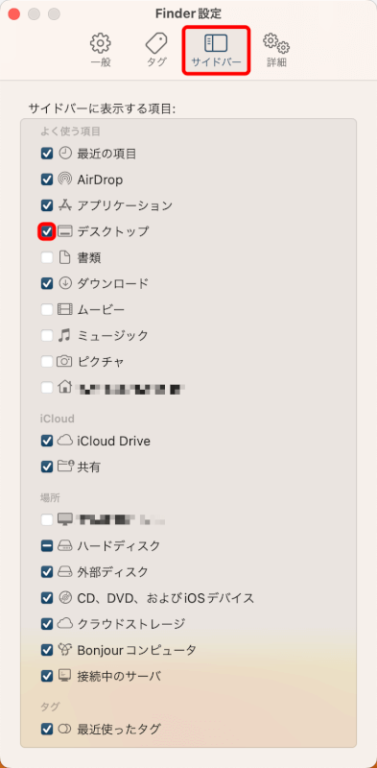Uncheck the デスクトップ checkbox
This screenshot has height=768, width=377.
coord(46,231)
